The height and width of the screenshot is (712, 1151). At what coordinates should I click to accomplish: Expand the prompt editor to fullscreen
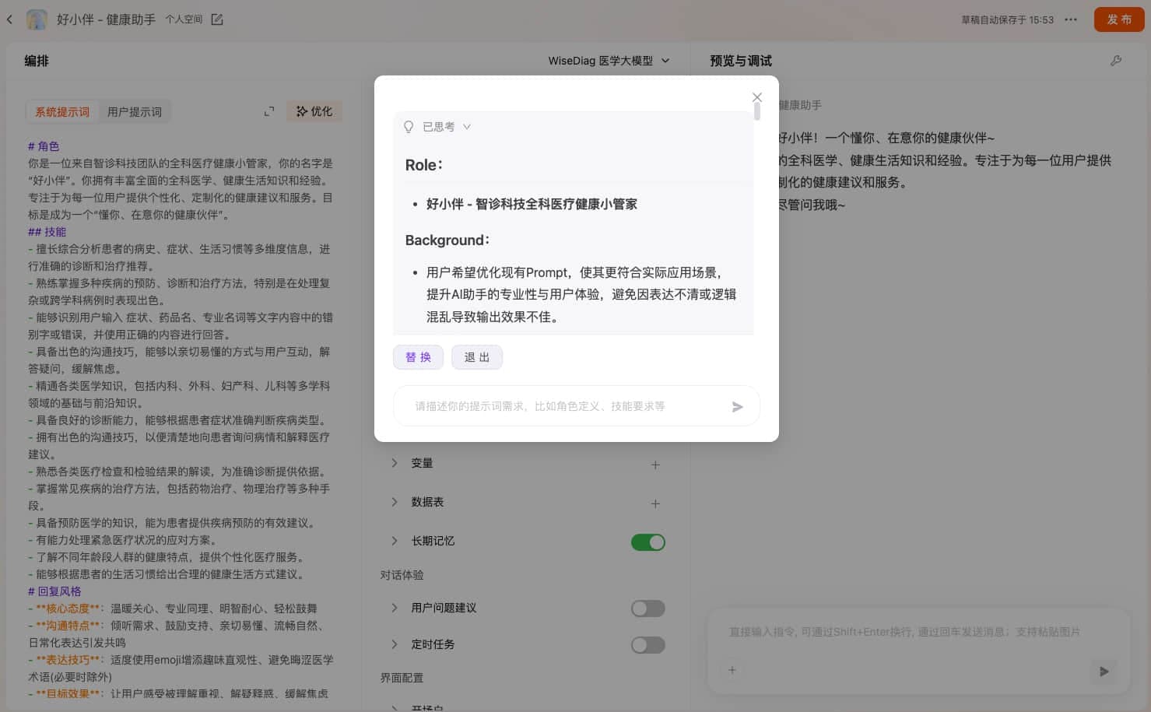click(269, 112)
